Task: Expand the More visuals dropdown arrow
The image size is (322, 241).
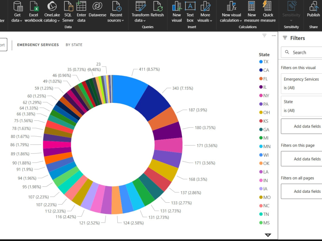Action: pyautogui.click(x=211, y=21)
